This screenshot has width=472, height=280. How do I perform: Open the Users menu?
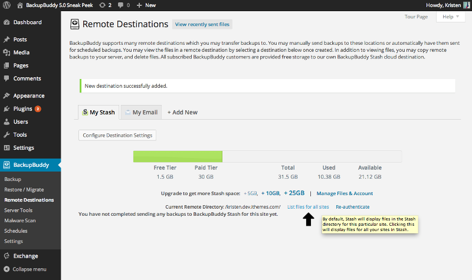point(21,122)
